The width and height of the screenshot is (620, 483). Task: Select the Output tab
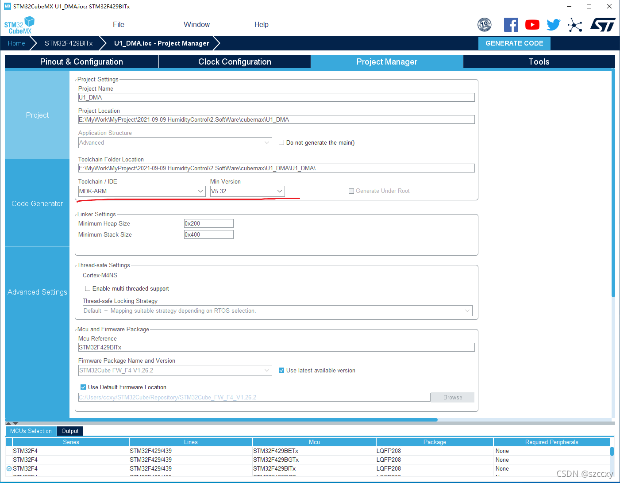(x=70, y=431)
